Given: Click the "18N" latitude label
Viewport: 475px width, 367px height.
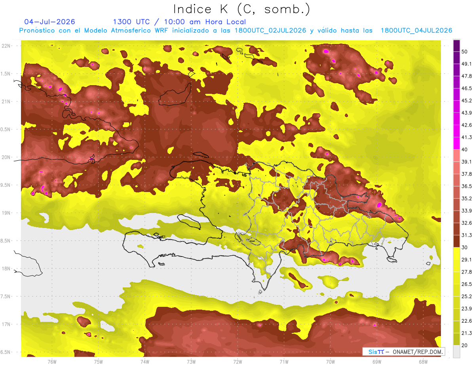Looking at the screenshot, I should pyautogui.click(x=7, y=269).
